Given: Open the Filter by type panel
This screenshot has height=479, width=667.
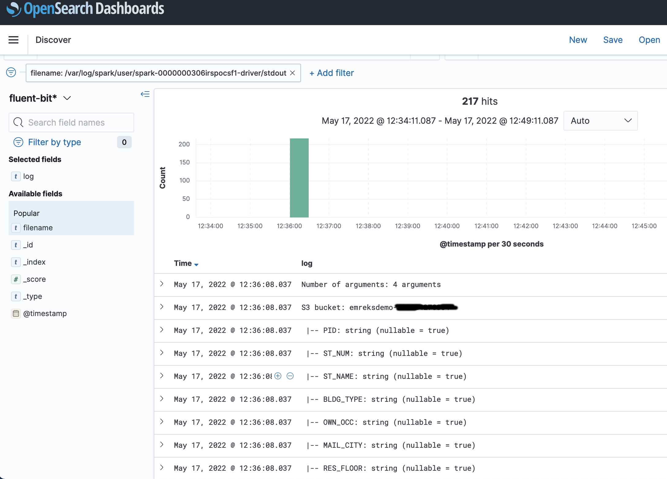Looking at the screenshot, I should tap(55, 142).
